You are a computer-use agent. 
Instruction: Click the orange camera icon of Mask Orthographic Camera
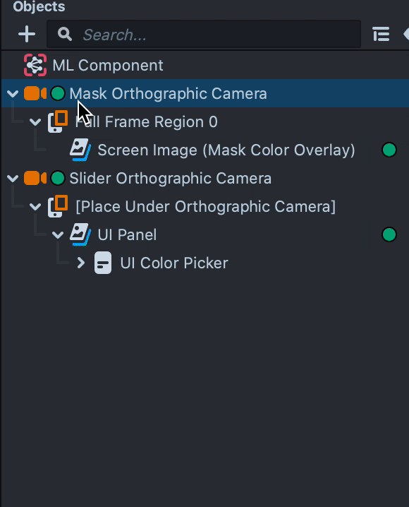click(35, 93)
